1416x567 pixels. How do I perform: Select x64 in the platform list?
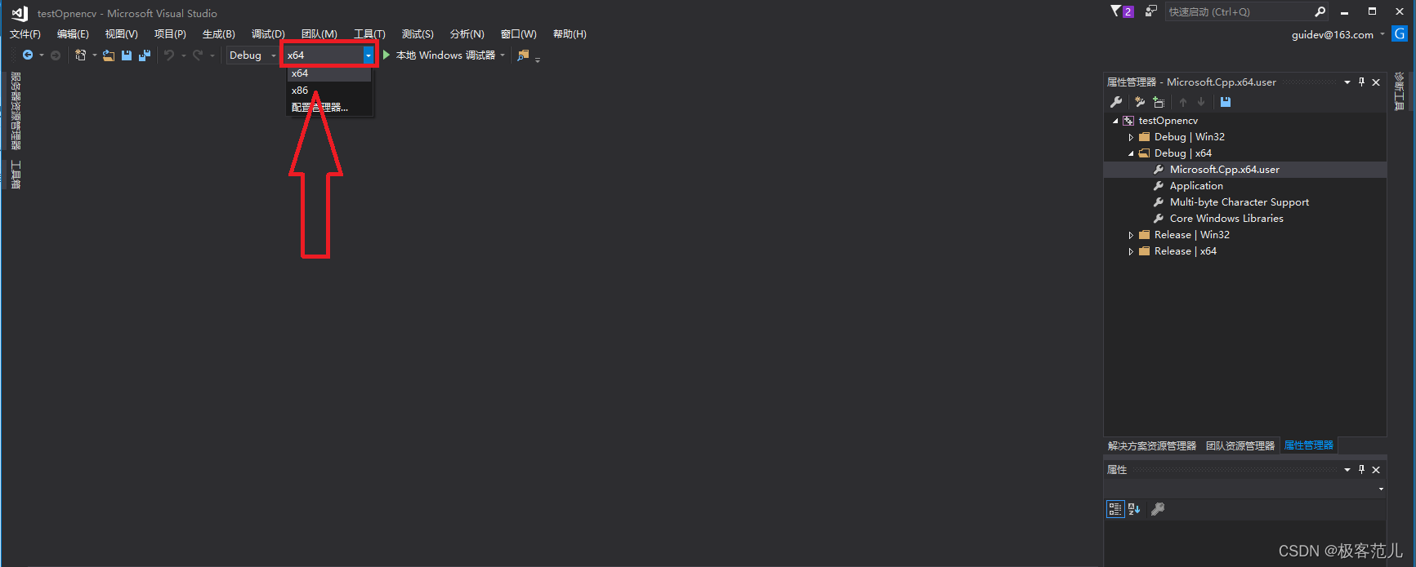tap(330, 73)
